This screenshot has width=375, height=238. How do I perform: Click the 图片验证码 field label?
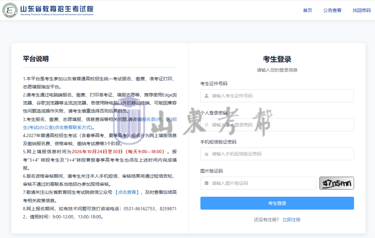[211, 171]
